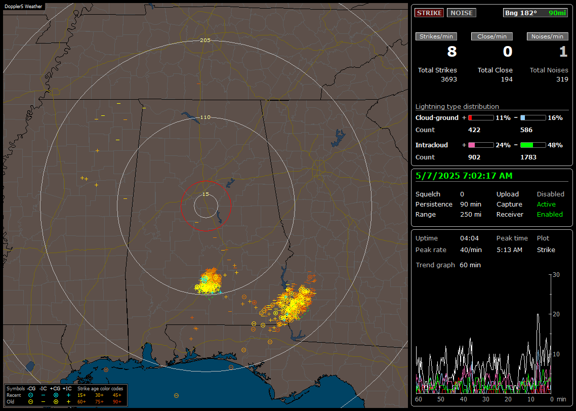Click the 110 range ring label

pos(205,117)
